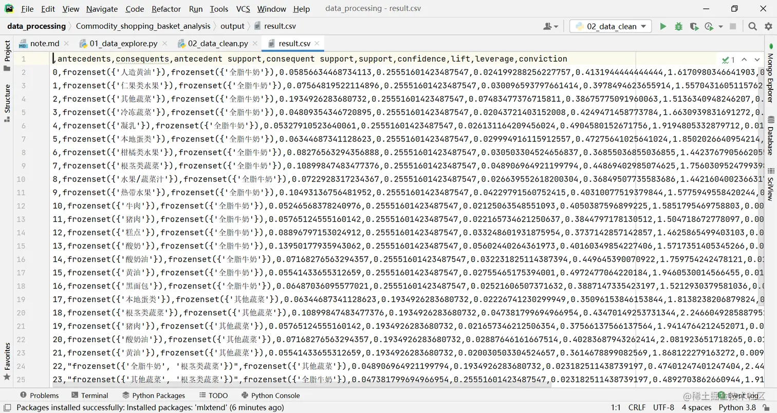This screenshot has width=777, height=413.
Task: Open the SciView side panel
Action: pyautogui.click(x=770, y=184)
